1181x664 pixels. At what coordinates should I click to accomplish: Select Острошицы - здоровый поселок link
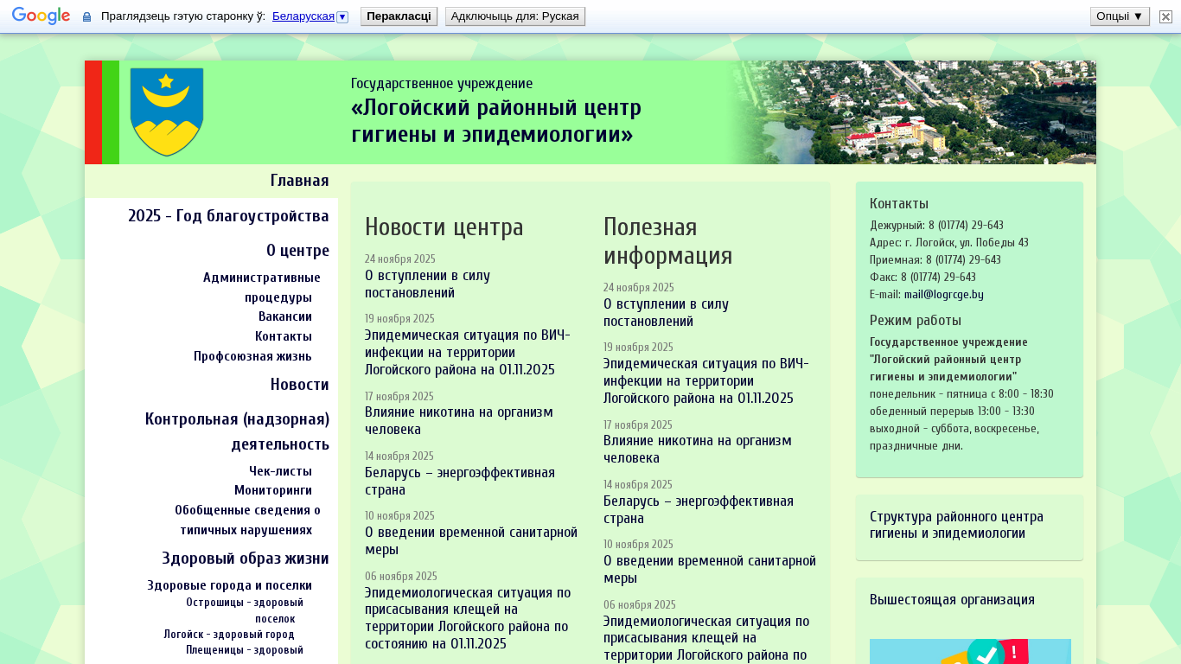(245, 610)
